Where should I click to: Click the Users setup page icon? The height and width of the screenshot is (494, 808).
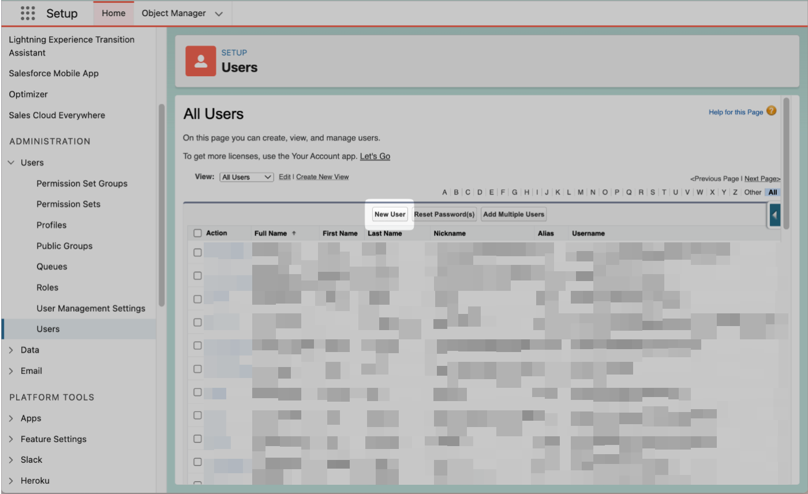[200, 61]
